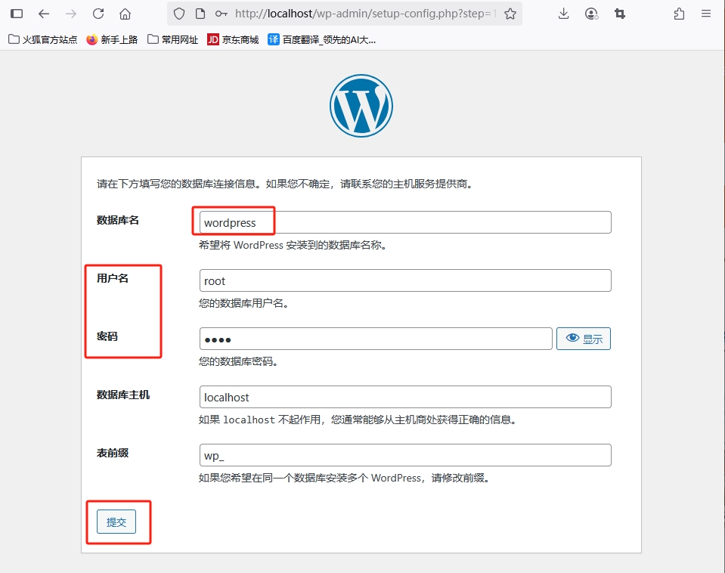Viewport: 725px width, 573px height.
Task: Click the forward navigation arrow
Action: (71, 14)
